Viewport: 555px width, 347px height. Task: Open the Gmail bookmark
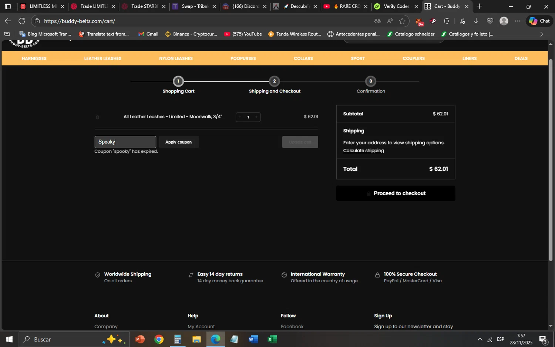point(148,34)
